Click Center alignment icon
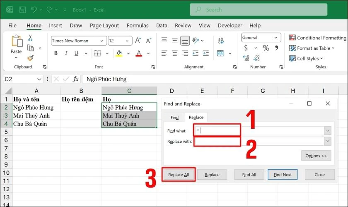The height and width of the screenshot is (207, 348). coord(175,53)
